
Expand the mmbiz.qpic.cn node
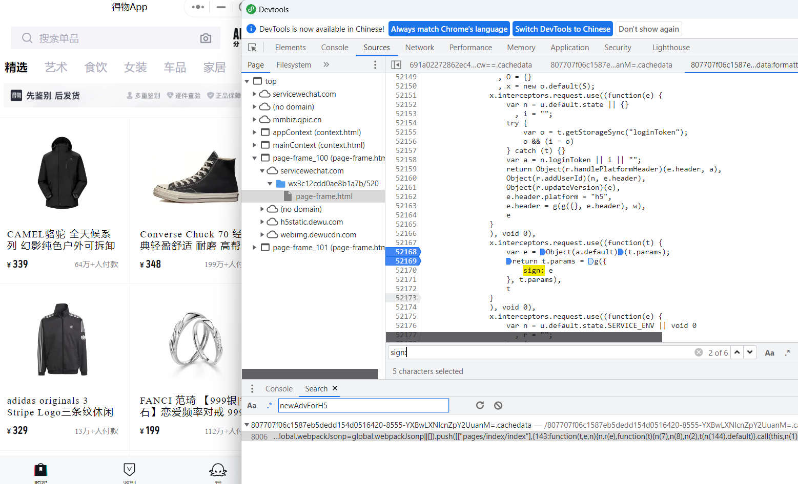254,120
